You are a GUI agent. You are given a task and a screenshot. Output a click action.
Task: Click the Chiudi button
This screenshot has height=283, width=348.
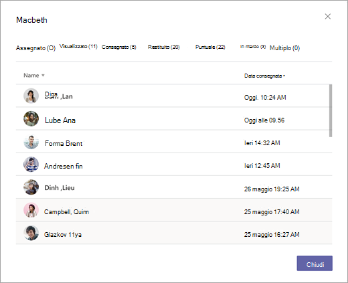(x=315, y=264)
